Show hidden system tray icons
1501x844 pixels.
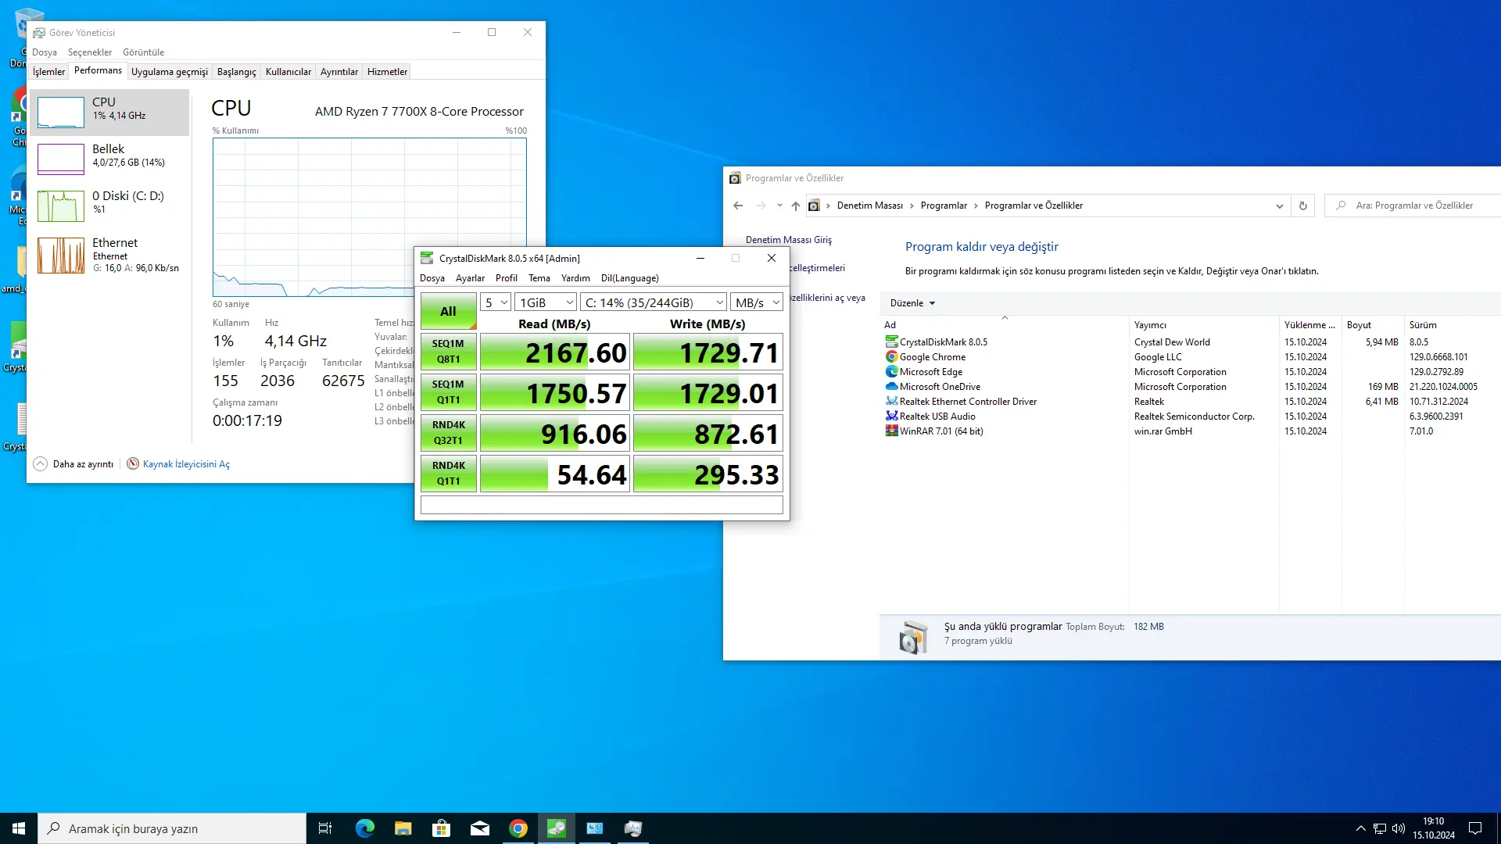pos(1360,828)
